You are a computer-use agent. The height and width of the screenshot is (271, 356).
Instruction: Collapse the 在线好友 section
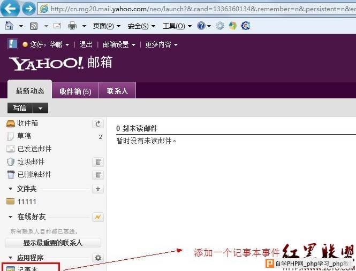pyautogui.click(x=10, y=217)
